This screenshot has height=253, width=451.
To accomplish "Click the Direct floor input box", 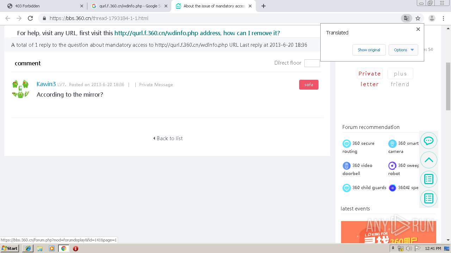I will coord(312,63).
